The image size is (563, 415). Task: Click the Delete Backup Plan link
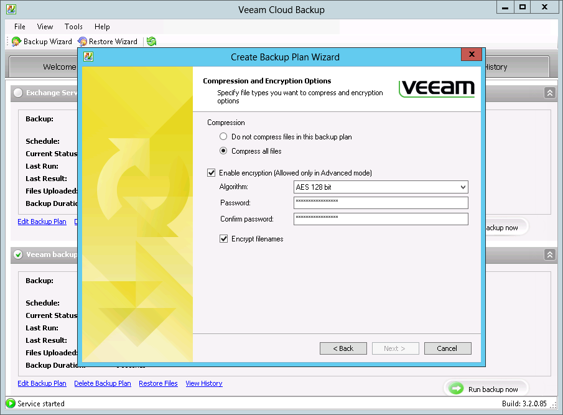click(103, 383)
